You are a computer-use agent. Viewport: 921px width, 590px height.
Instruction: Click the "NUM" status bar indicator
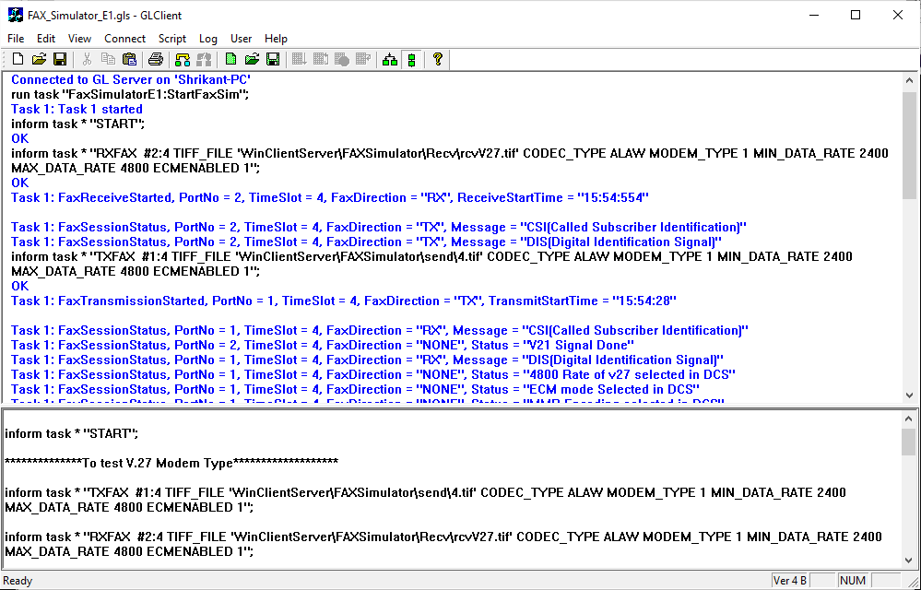click(852, 581)
